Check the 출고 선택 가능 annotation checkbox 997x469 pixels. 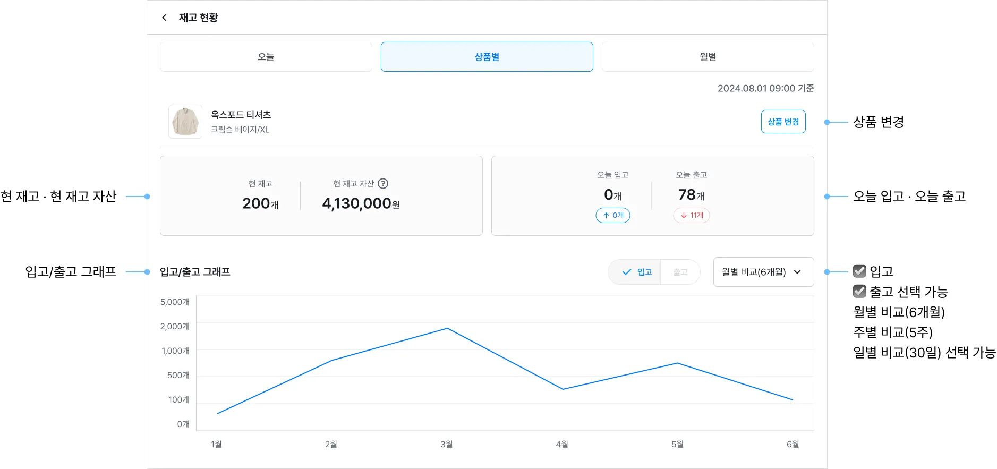click(859, 291)
